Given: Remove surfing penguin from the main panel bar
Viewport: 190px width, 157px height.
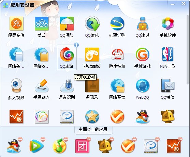Looking at the screenshot, I should 20,139.
